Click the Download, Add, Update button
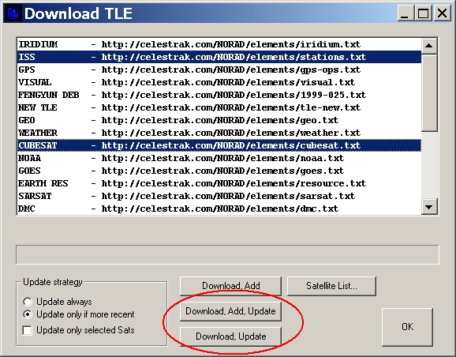Screen dimensions: 456x357 [x=230, y=311]
